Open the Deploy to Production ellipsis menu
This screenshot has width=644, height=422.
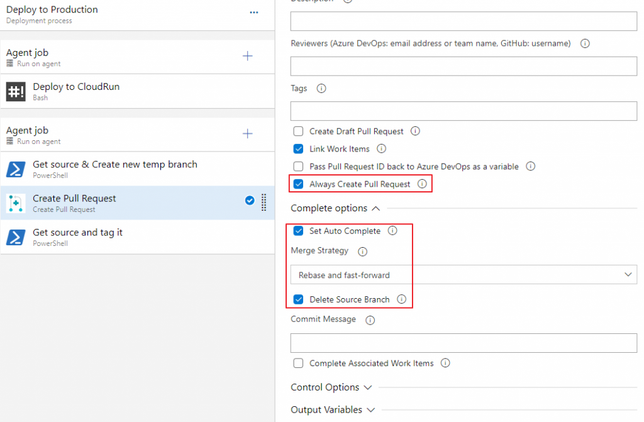point(254,13)
